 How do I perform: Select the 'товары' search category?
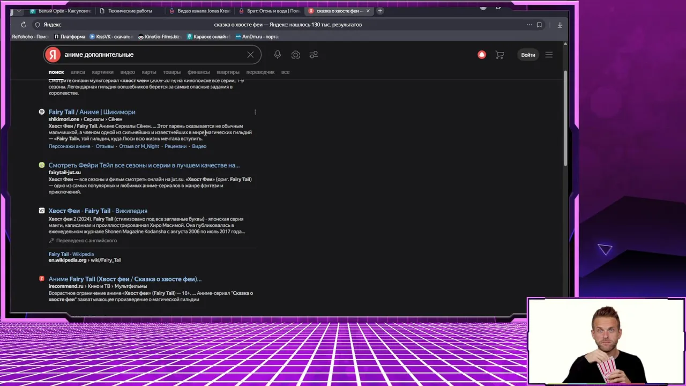point(171,72)
